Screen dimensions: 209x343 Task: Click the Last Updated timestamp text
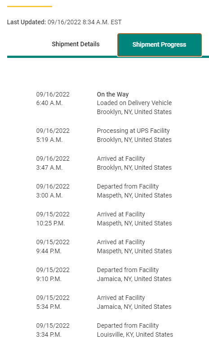64,22
